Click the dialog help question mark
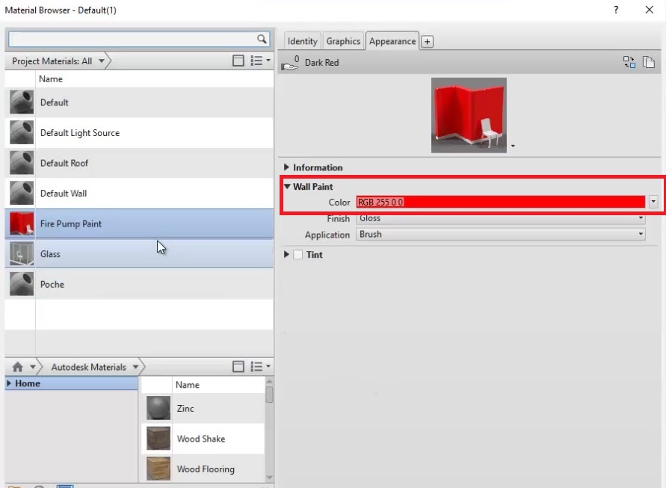Screen dimensions: 666x488 tap(616, 10)
